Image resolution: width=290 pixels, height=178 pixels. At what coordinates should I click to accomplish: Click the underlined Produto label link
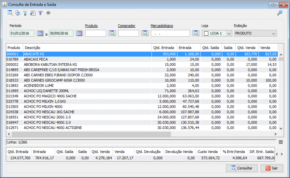[91, 26]
